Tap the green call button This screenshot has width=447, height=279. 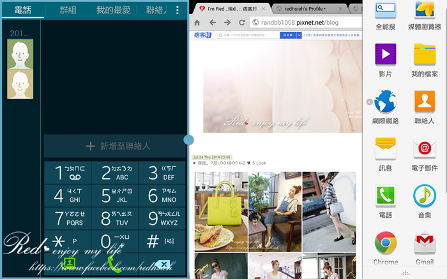pos(115,264)
